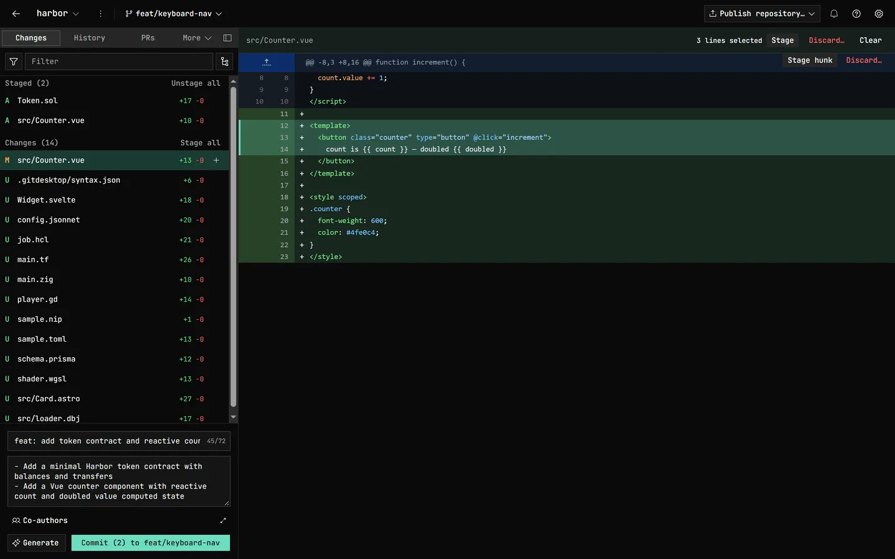
Task: Select main.tf in Changes list
Action: pyautogui.click(x=114, y=260)
